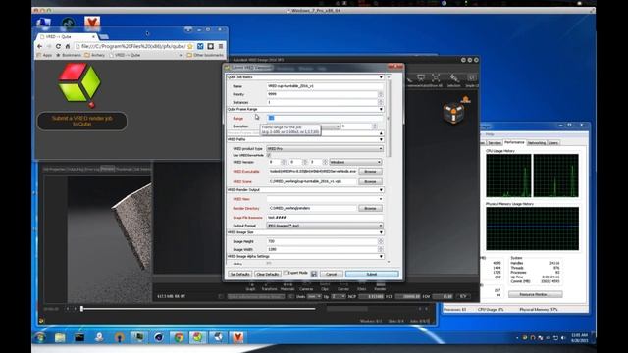
Task: Click the Range input field
Action: [325, 118]
